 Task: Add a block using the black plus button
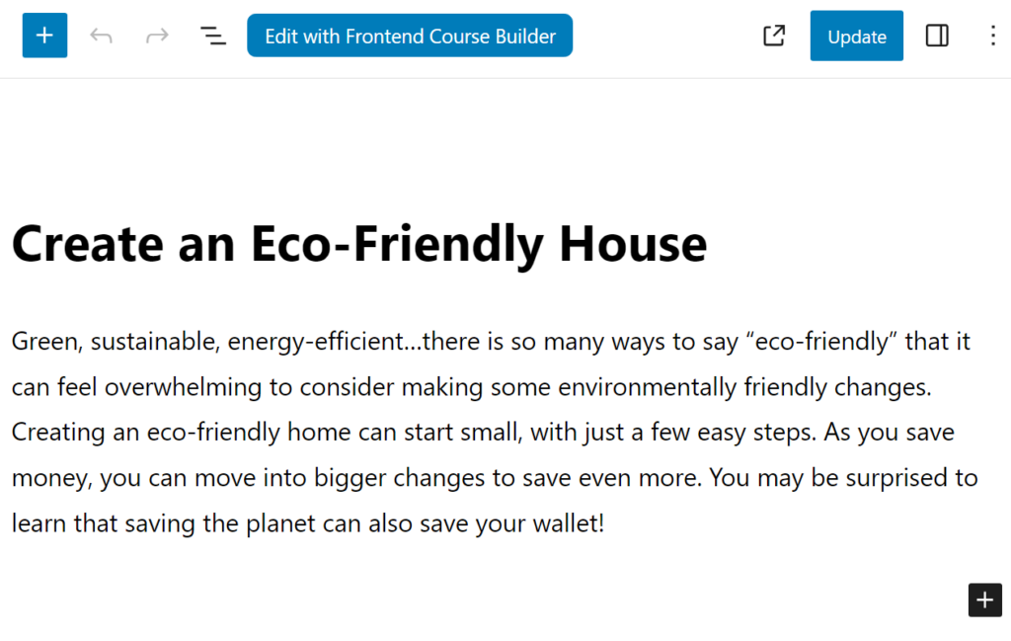(984, 600)
